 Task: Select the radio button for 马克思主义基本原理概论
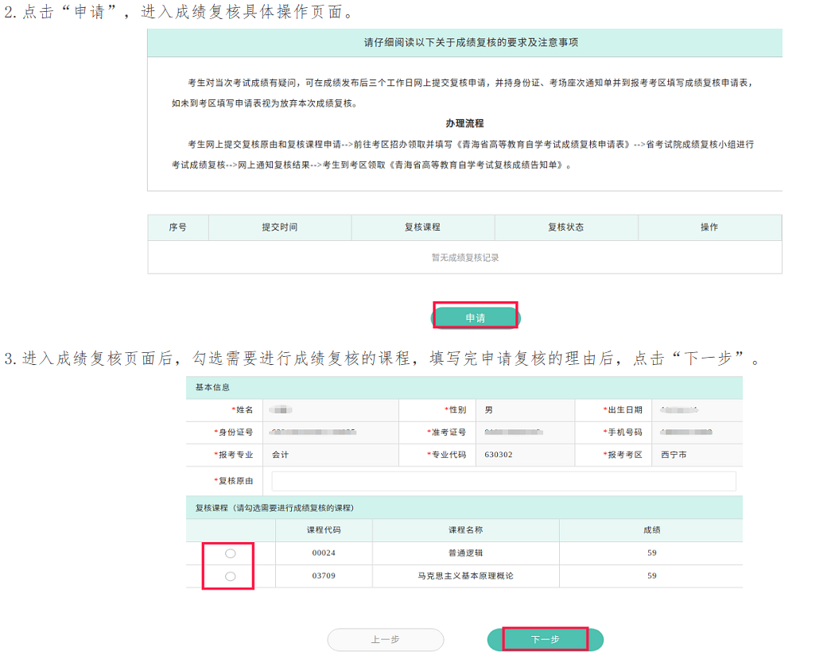(230, 576)
